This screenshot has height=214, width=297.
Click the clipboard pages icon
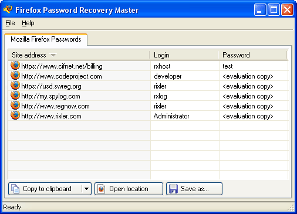(x=15, y=189)
